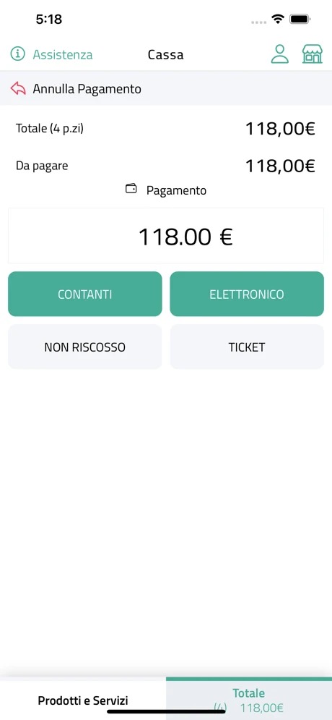Tap the red back arrow icon

click(18, 88)
